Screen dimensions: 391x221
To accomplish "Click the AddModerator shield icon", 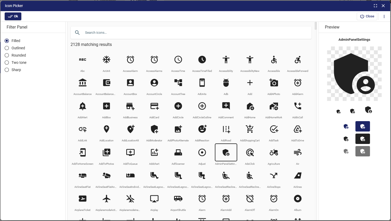I will (154, 129).
